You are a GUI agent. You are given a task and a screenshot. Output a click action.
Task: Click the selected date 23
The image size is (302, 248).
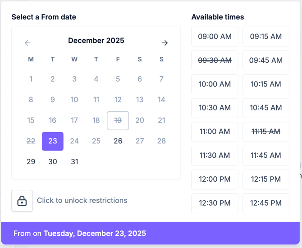pos(53,141)
